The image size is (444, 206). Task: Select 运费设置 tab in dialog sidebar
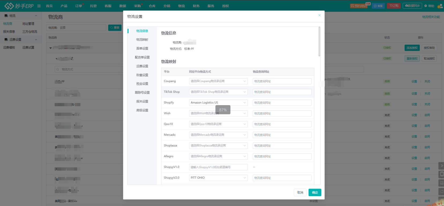point(142,66)
